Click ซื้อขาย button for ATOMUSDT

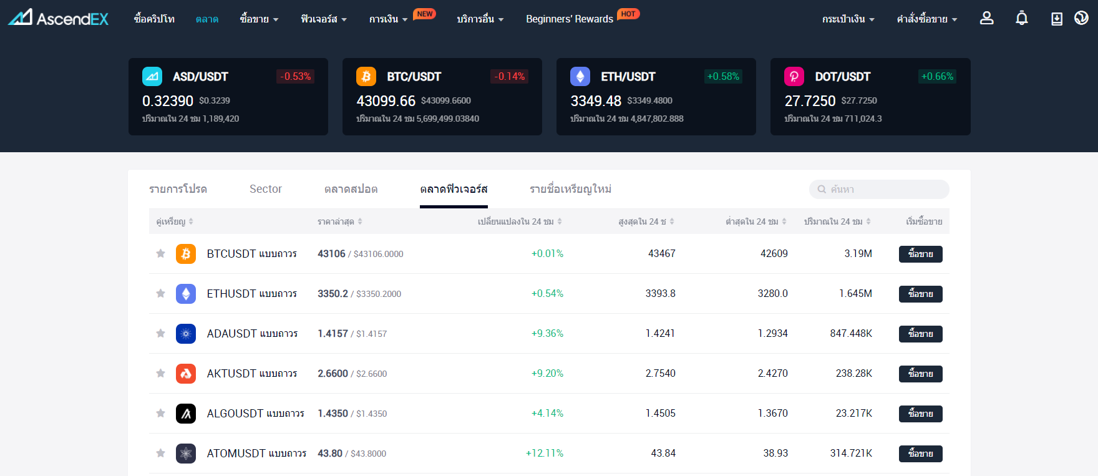[920, 454]
